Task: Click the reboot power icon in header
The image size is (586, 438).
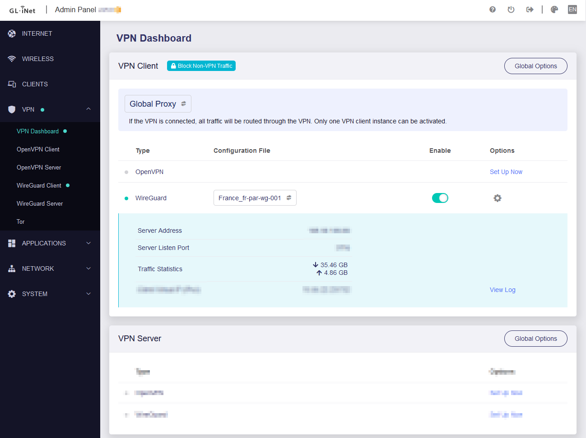Action: coord(511,9)
